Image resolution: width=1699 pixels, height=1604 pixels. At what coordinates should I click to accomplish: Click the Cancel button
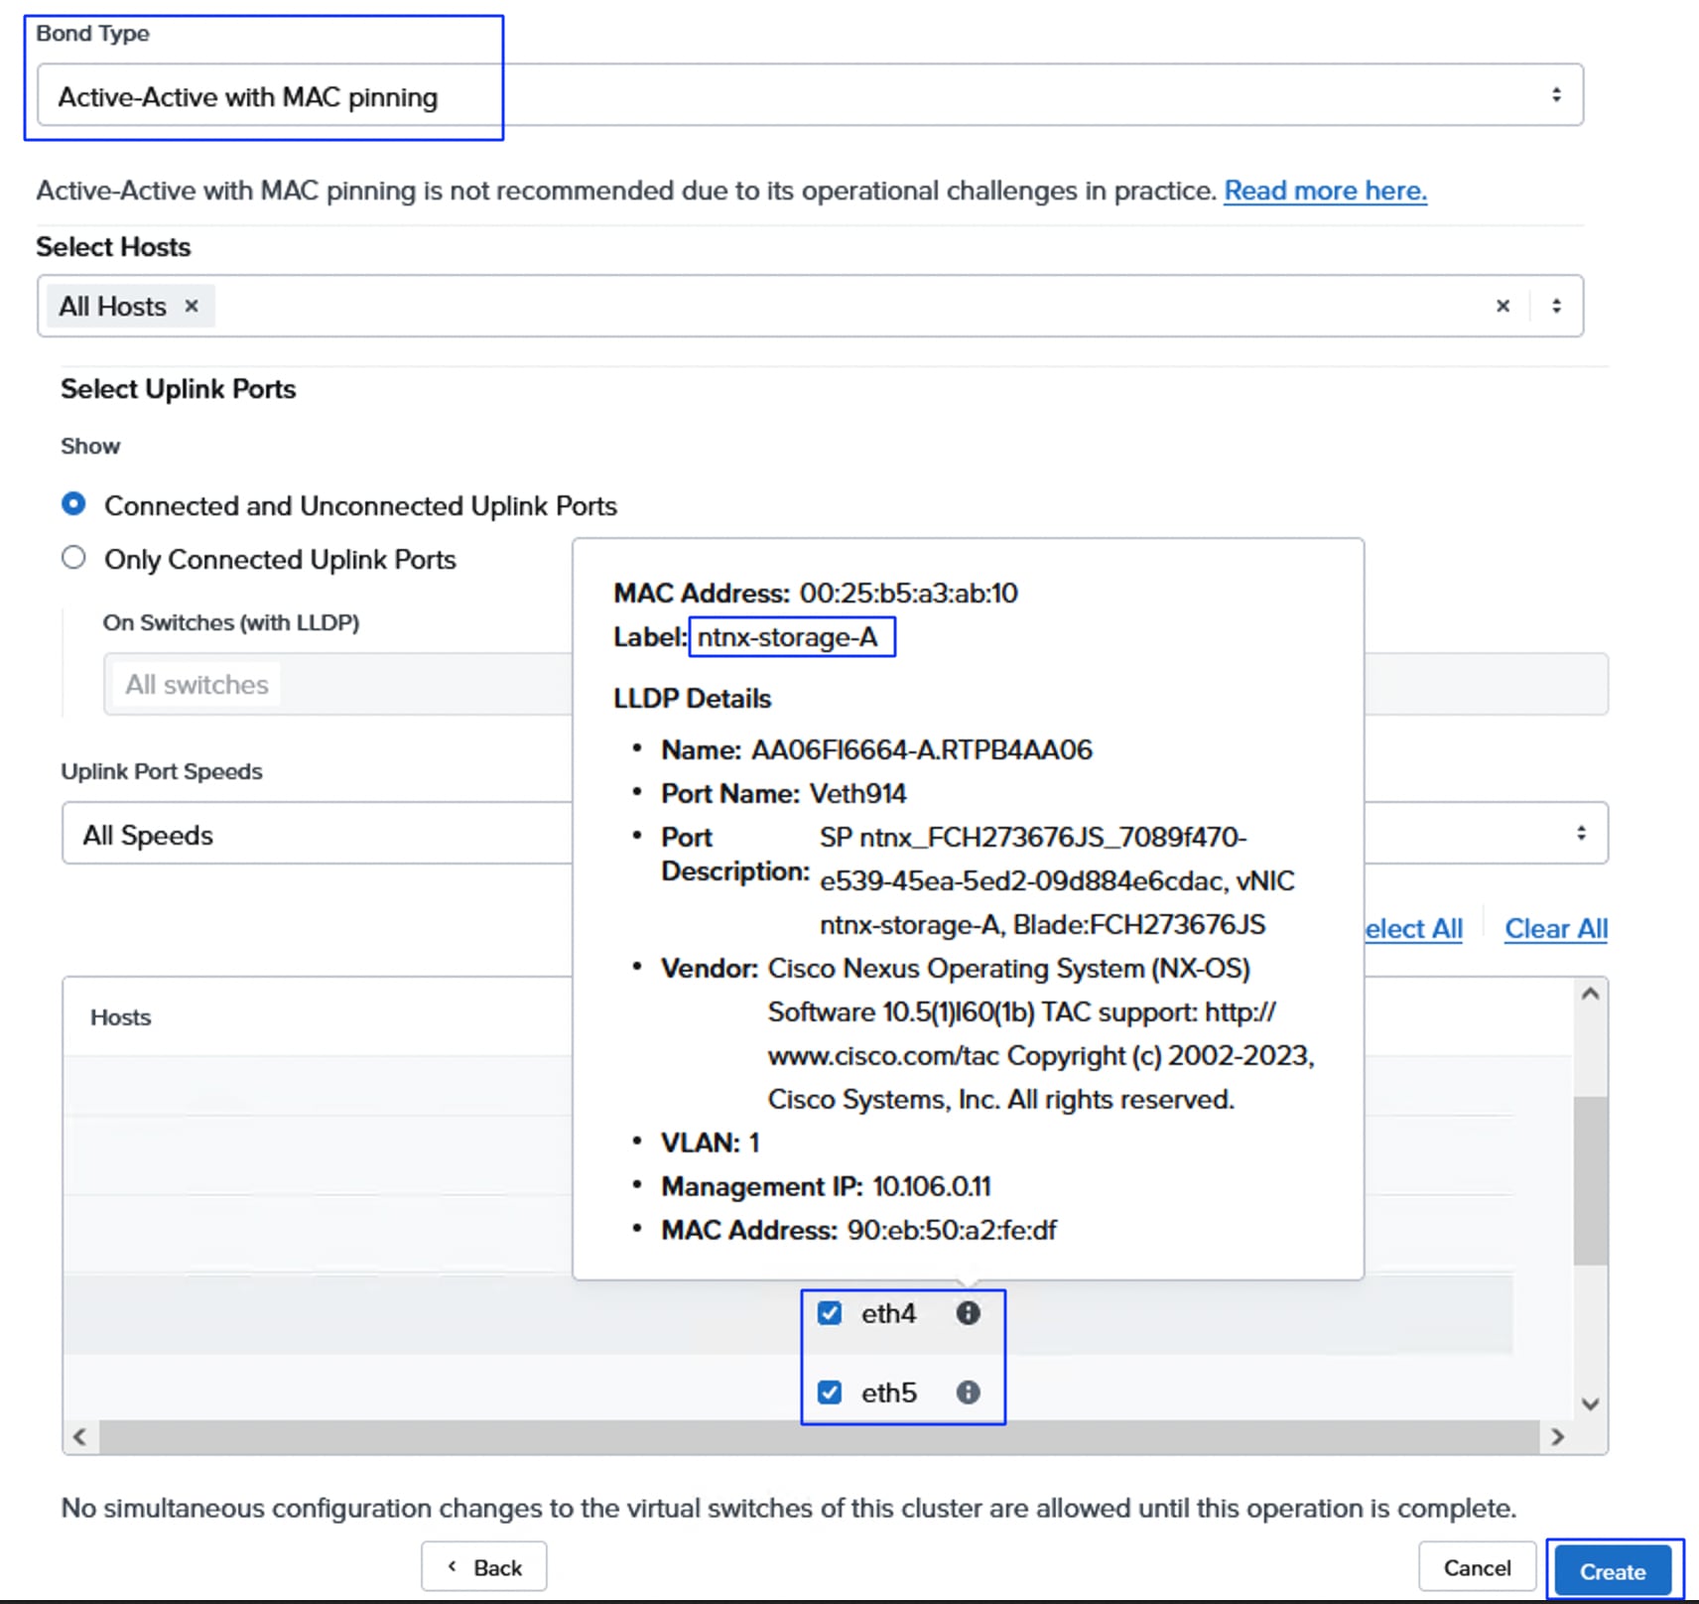coord(1477,1567)
